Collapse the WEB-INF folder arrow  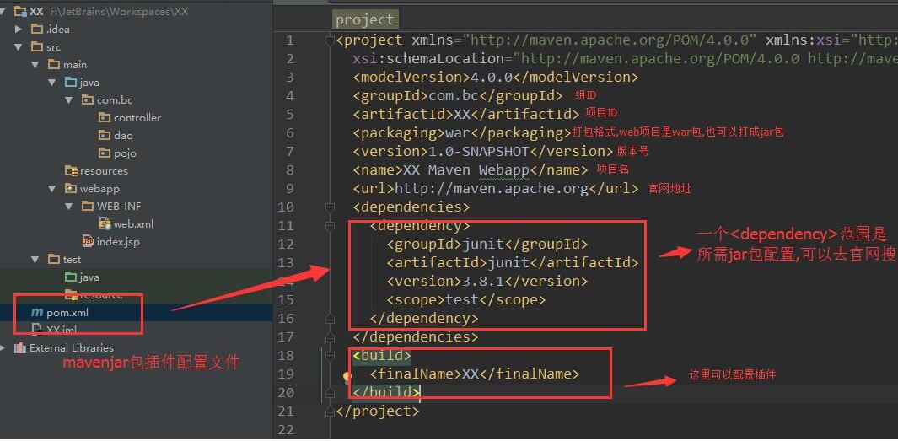coord(71,207)
